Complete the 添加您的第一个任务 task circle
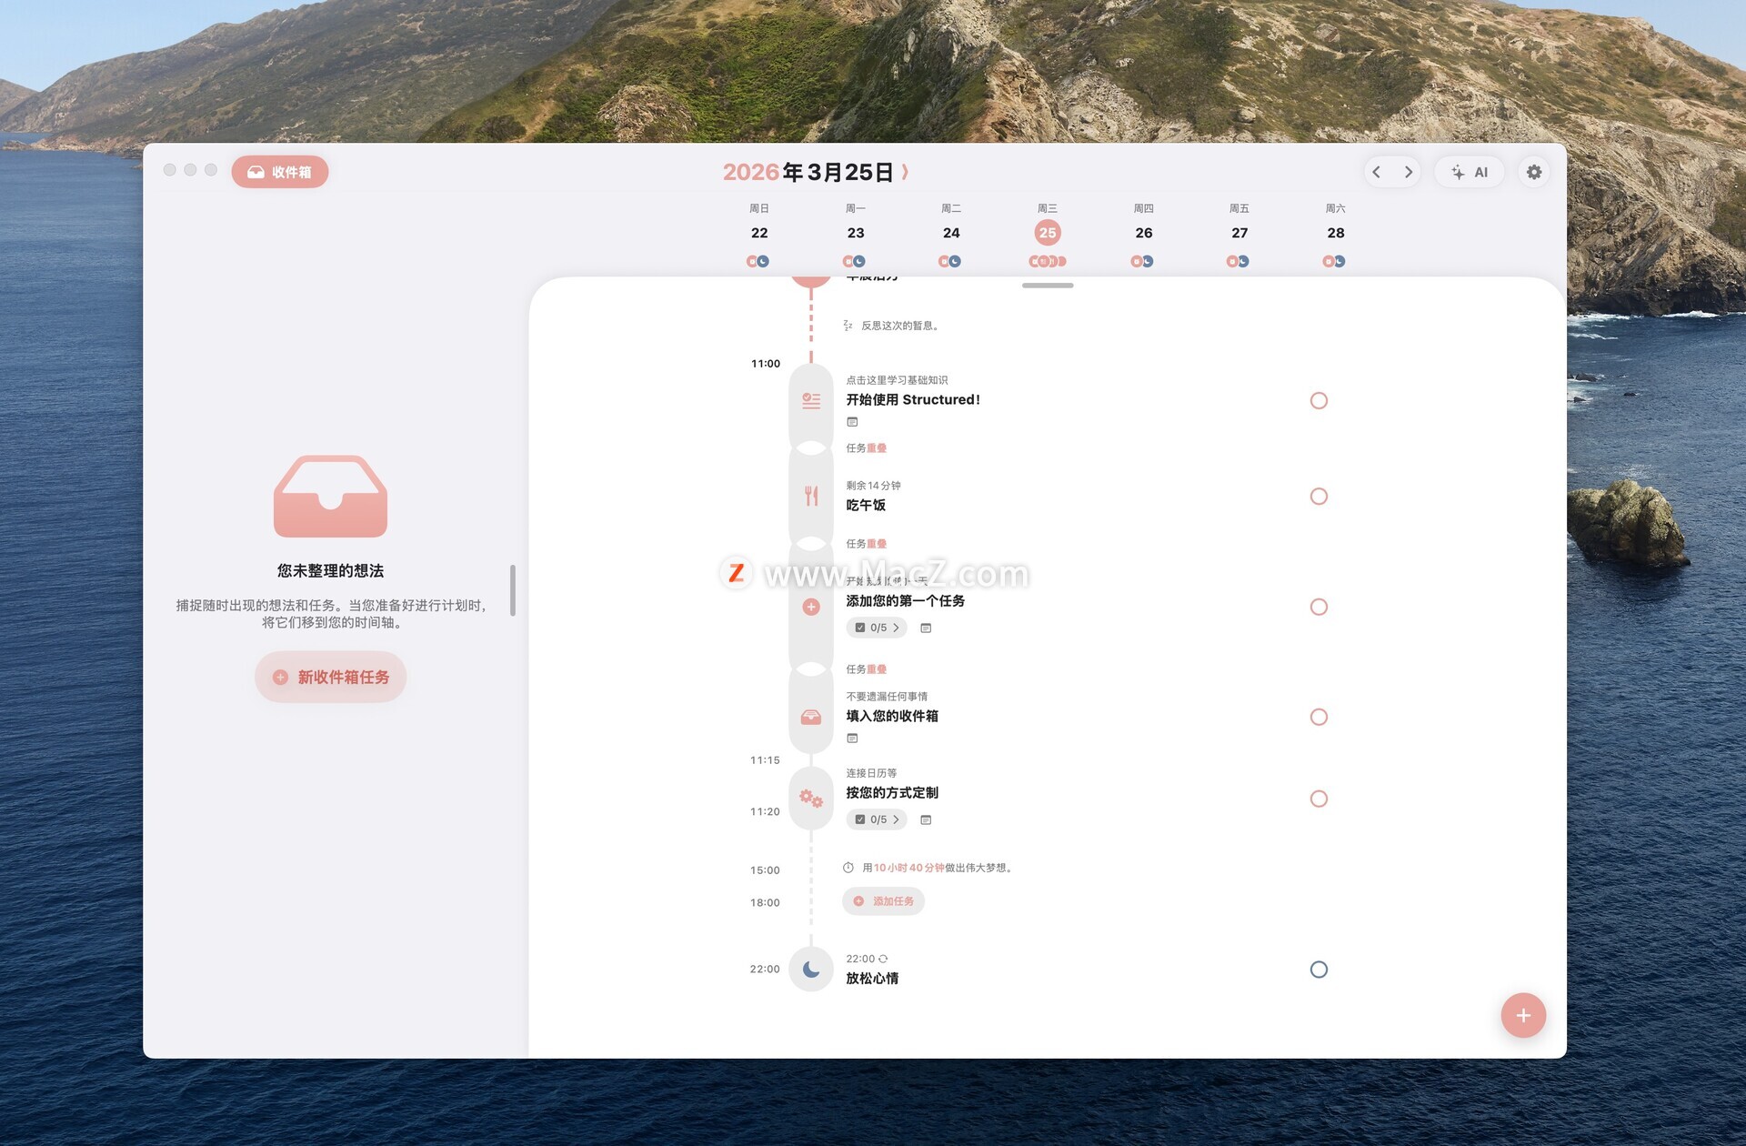Screen dimensions: 1746x1146 pyautogui.click(x=1319, y=607)
